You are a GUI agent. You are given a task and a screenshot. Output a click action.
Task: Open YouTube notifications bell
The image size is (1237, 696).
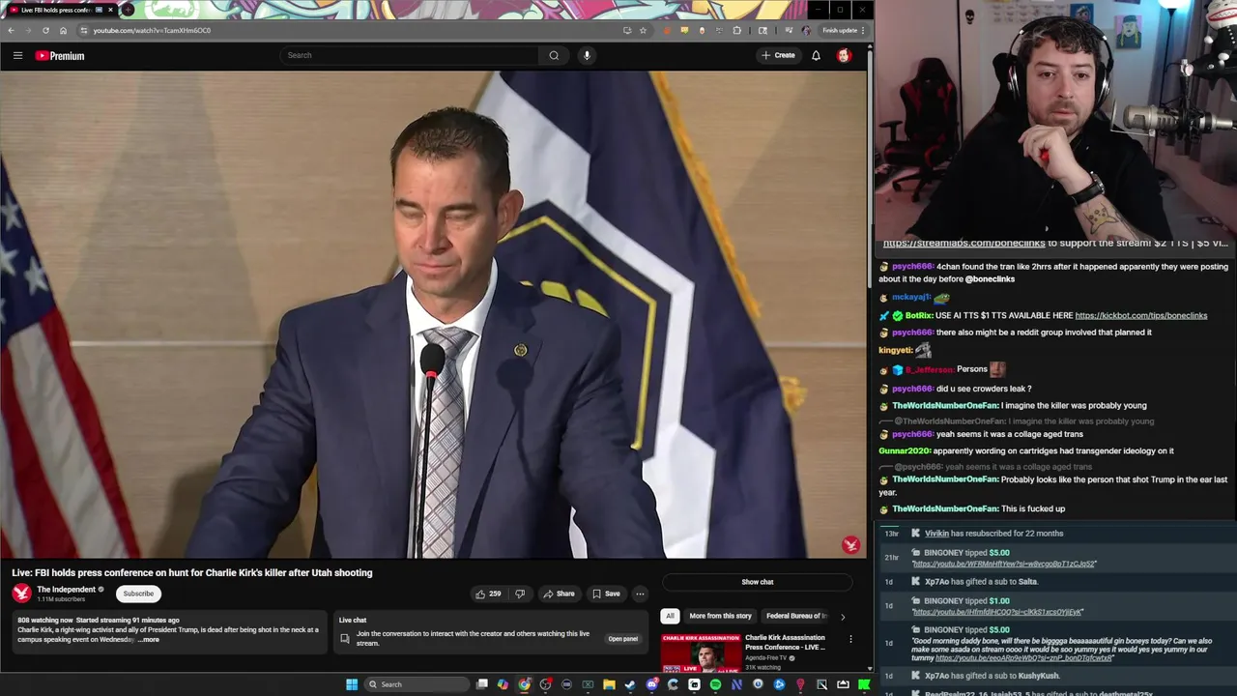pyautogui.click(x=816, y=55)
